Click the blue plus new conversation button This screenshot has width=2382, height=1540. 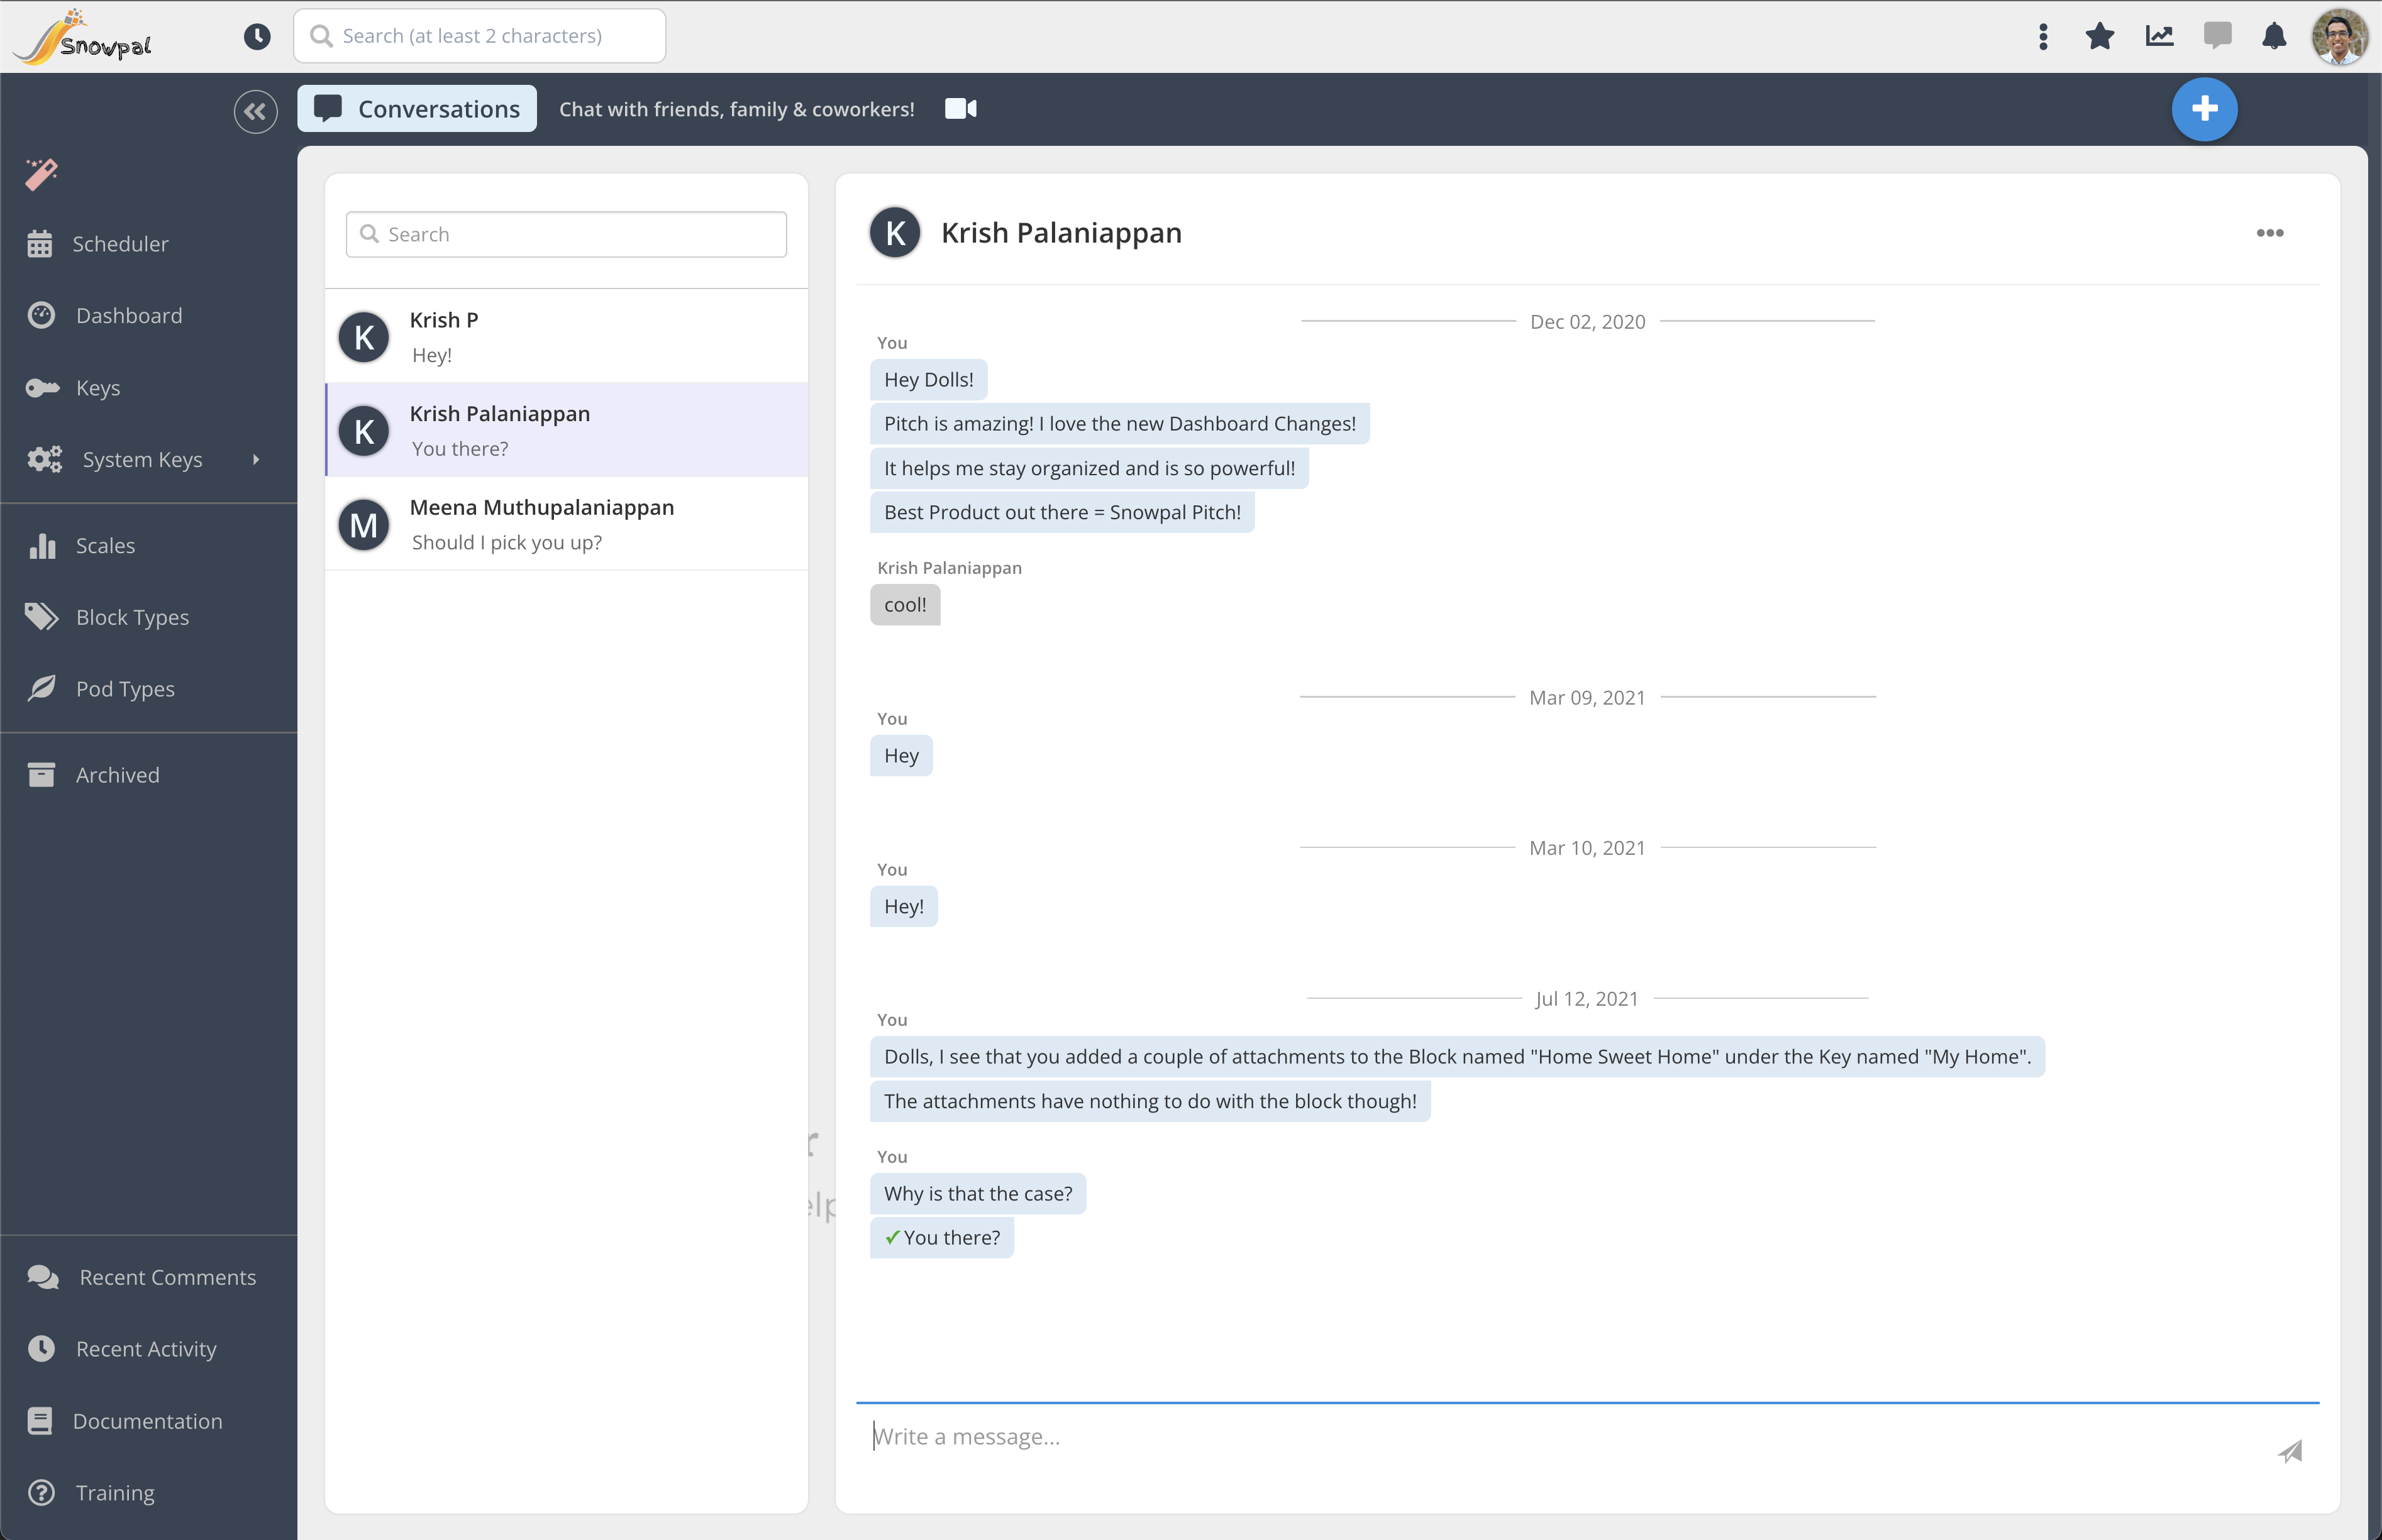point(2203,109)
